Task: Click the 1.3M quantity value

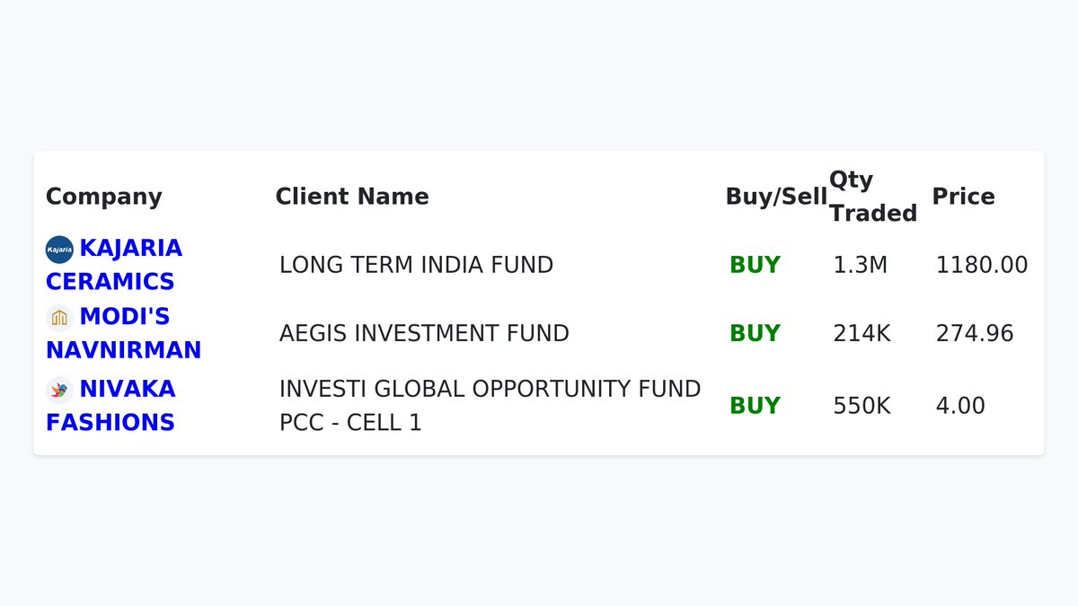Action: pos(861,265)
